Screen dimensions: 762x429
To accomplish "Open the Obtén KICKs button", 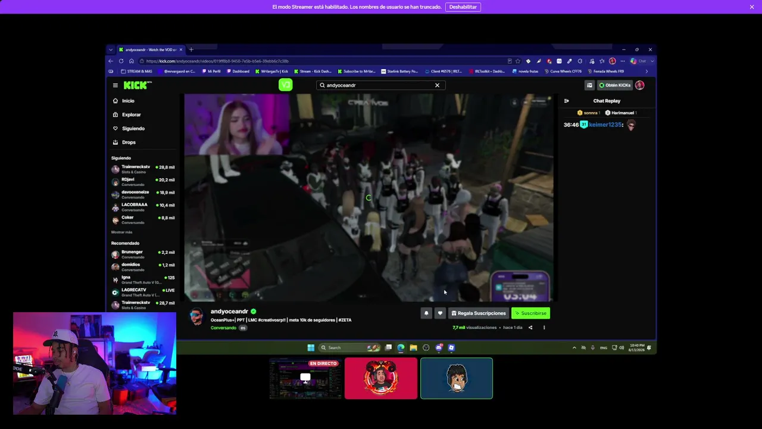I will [x=614, y=85].
